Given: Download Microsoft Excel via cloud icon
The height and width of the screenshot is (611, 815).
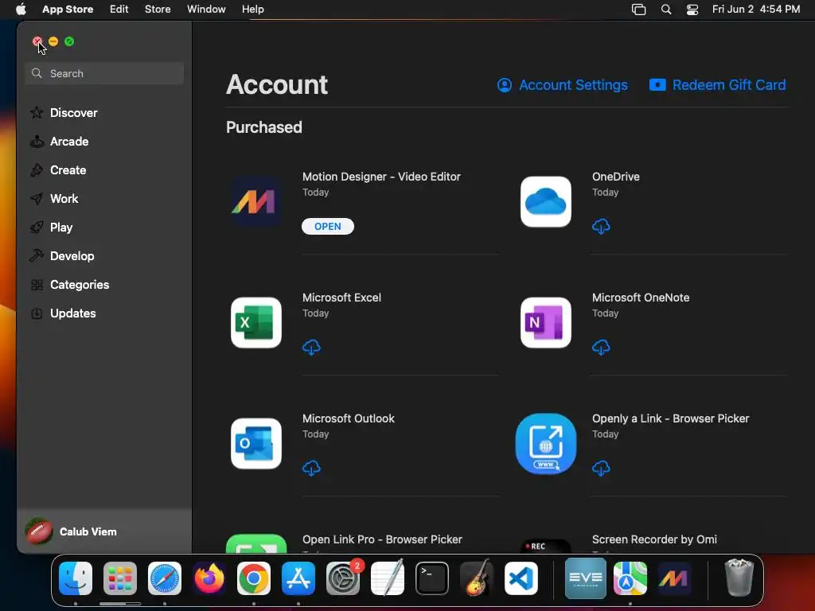Looking at the screenshot, I should (x=311, y=347).
